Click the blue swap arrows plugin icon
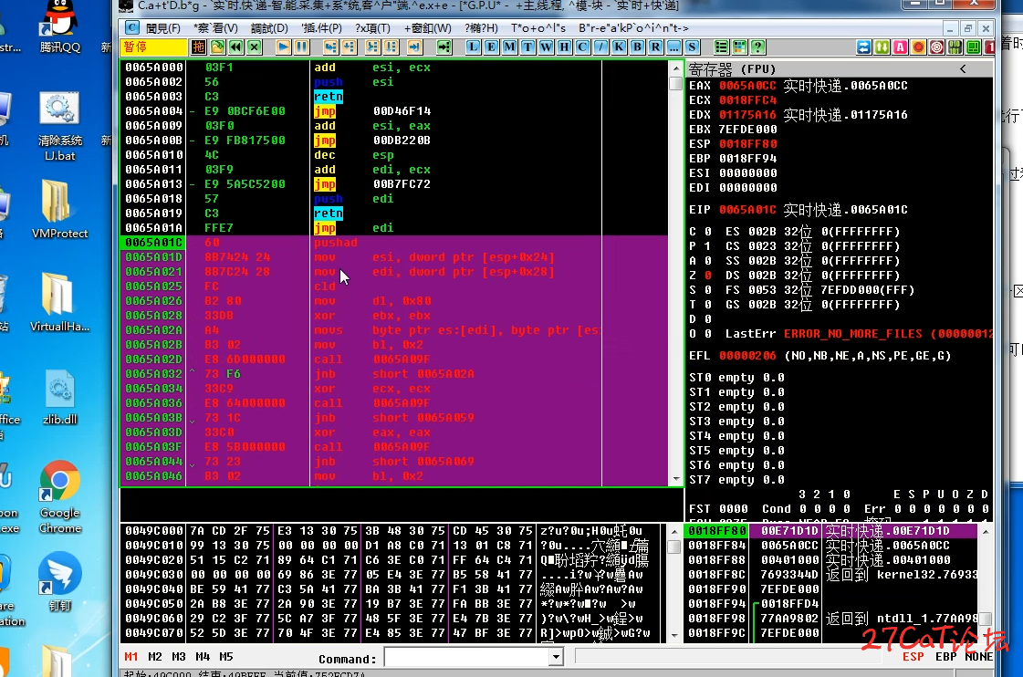 pyautogui.click(x=864, y=47)
